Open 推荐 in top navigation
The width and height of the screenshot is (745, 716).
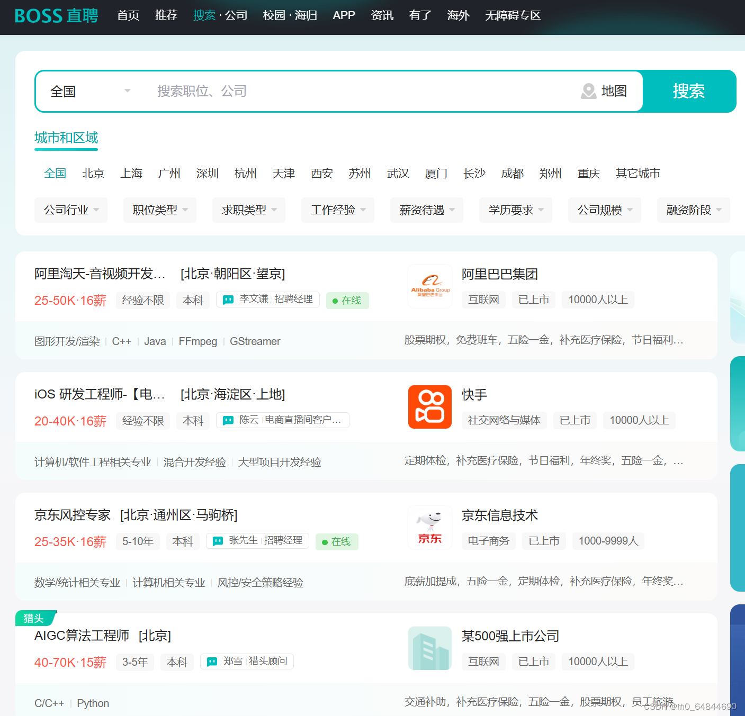click(166, 15)
